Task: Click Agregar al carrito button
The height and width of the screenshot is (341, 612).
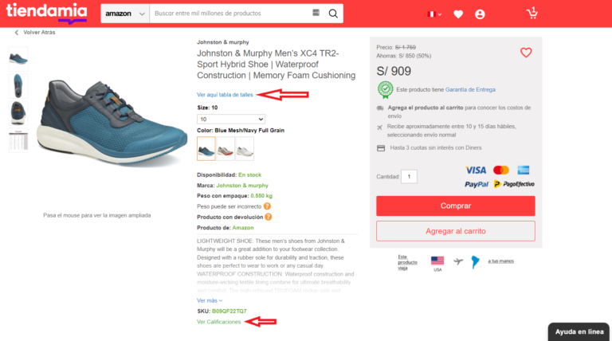Action: 456,231
